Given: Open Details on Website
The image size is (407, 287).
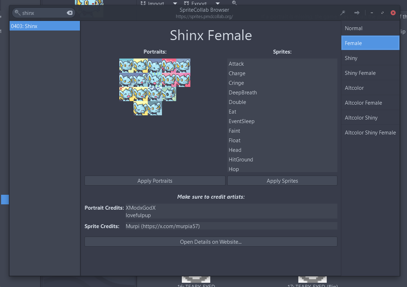Looking at the screenshot, I should (211, 242).
